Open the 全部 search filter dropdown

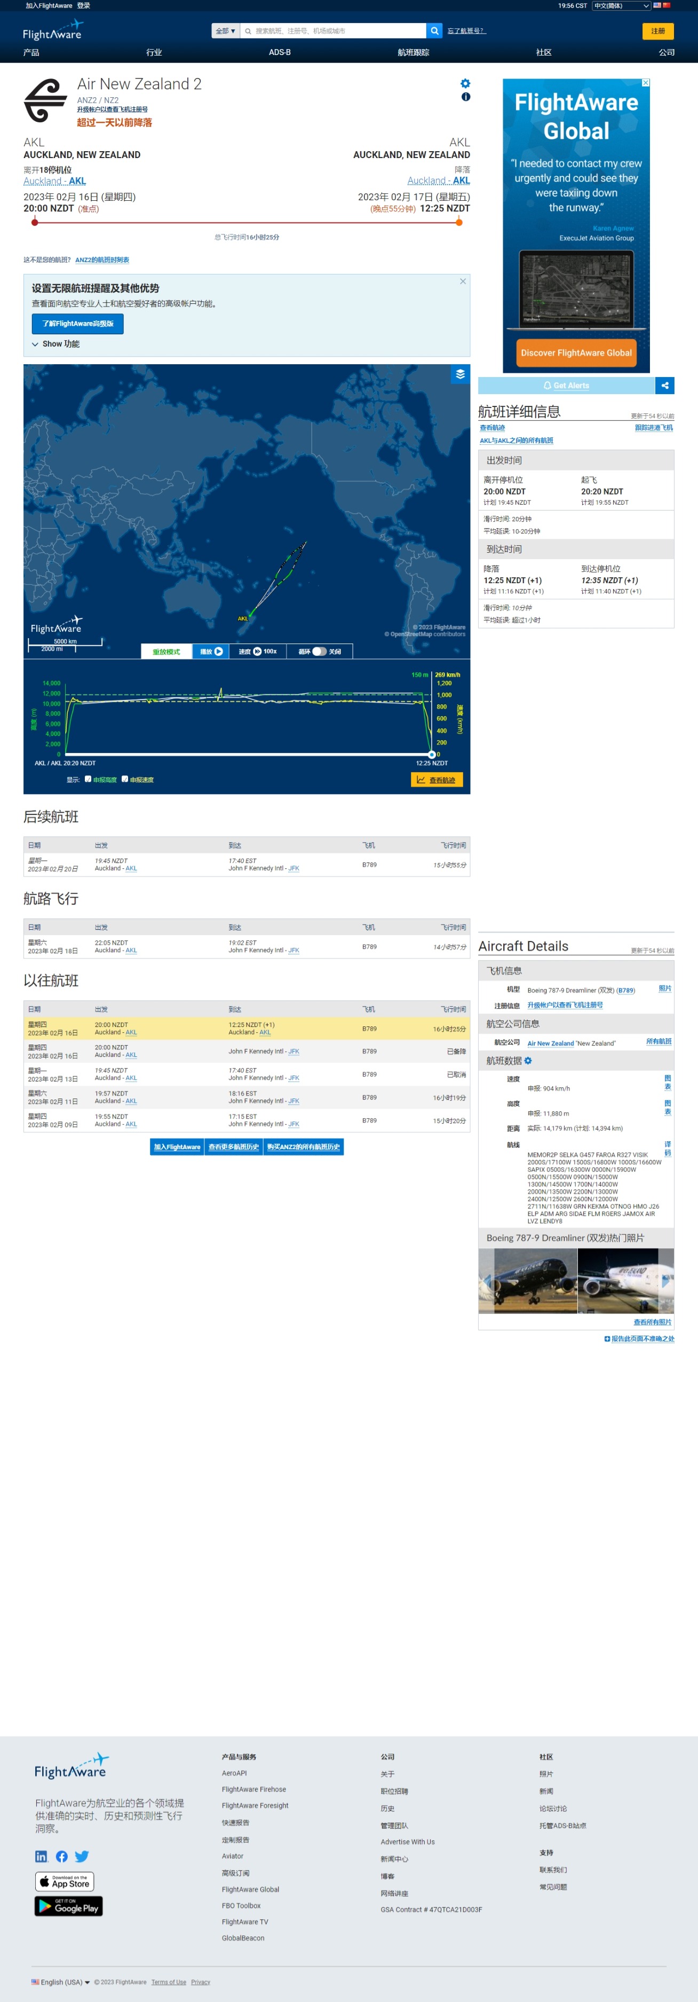pos(225,31)
